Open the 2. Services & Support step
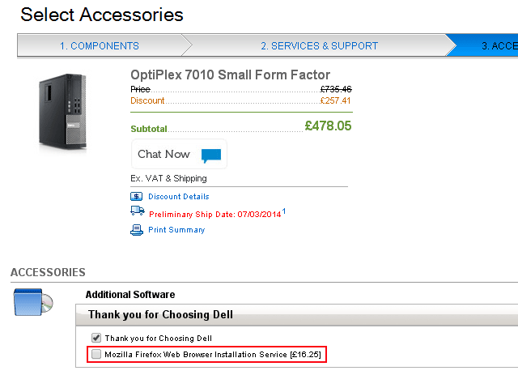Image resolution: width=518 pixels, height=375 pixels. [319, 46]
